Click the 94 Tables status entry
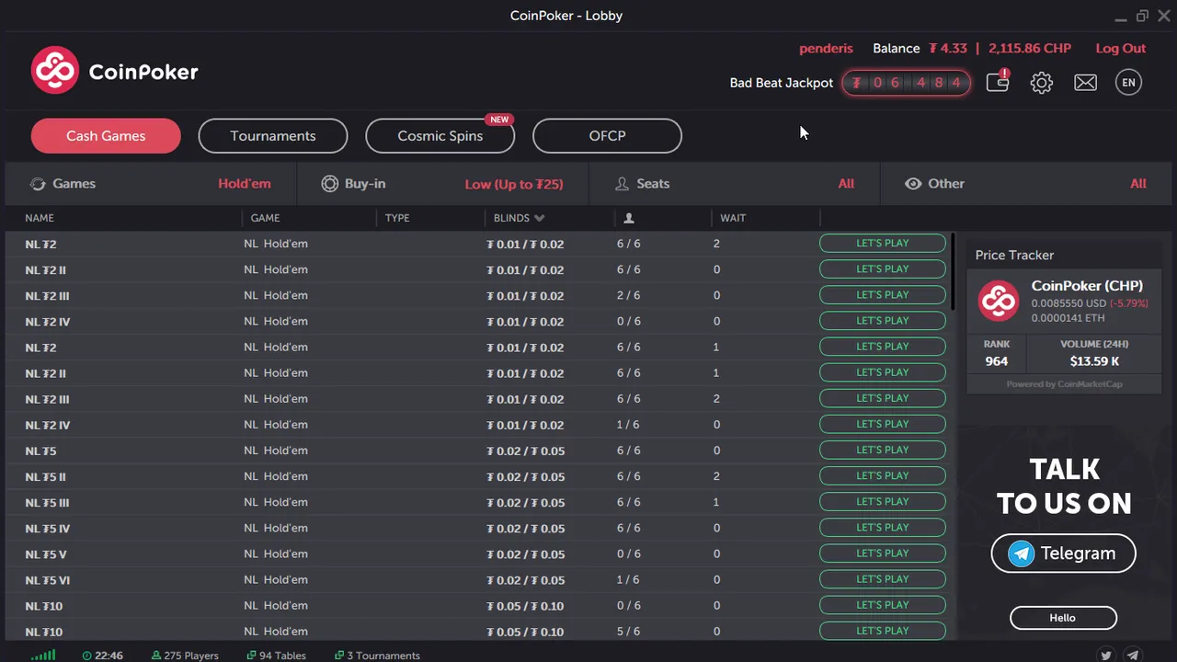Screen dimensions: 1177x662 [x=276, y=656]
